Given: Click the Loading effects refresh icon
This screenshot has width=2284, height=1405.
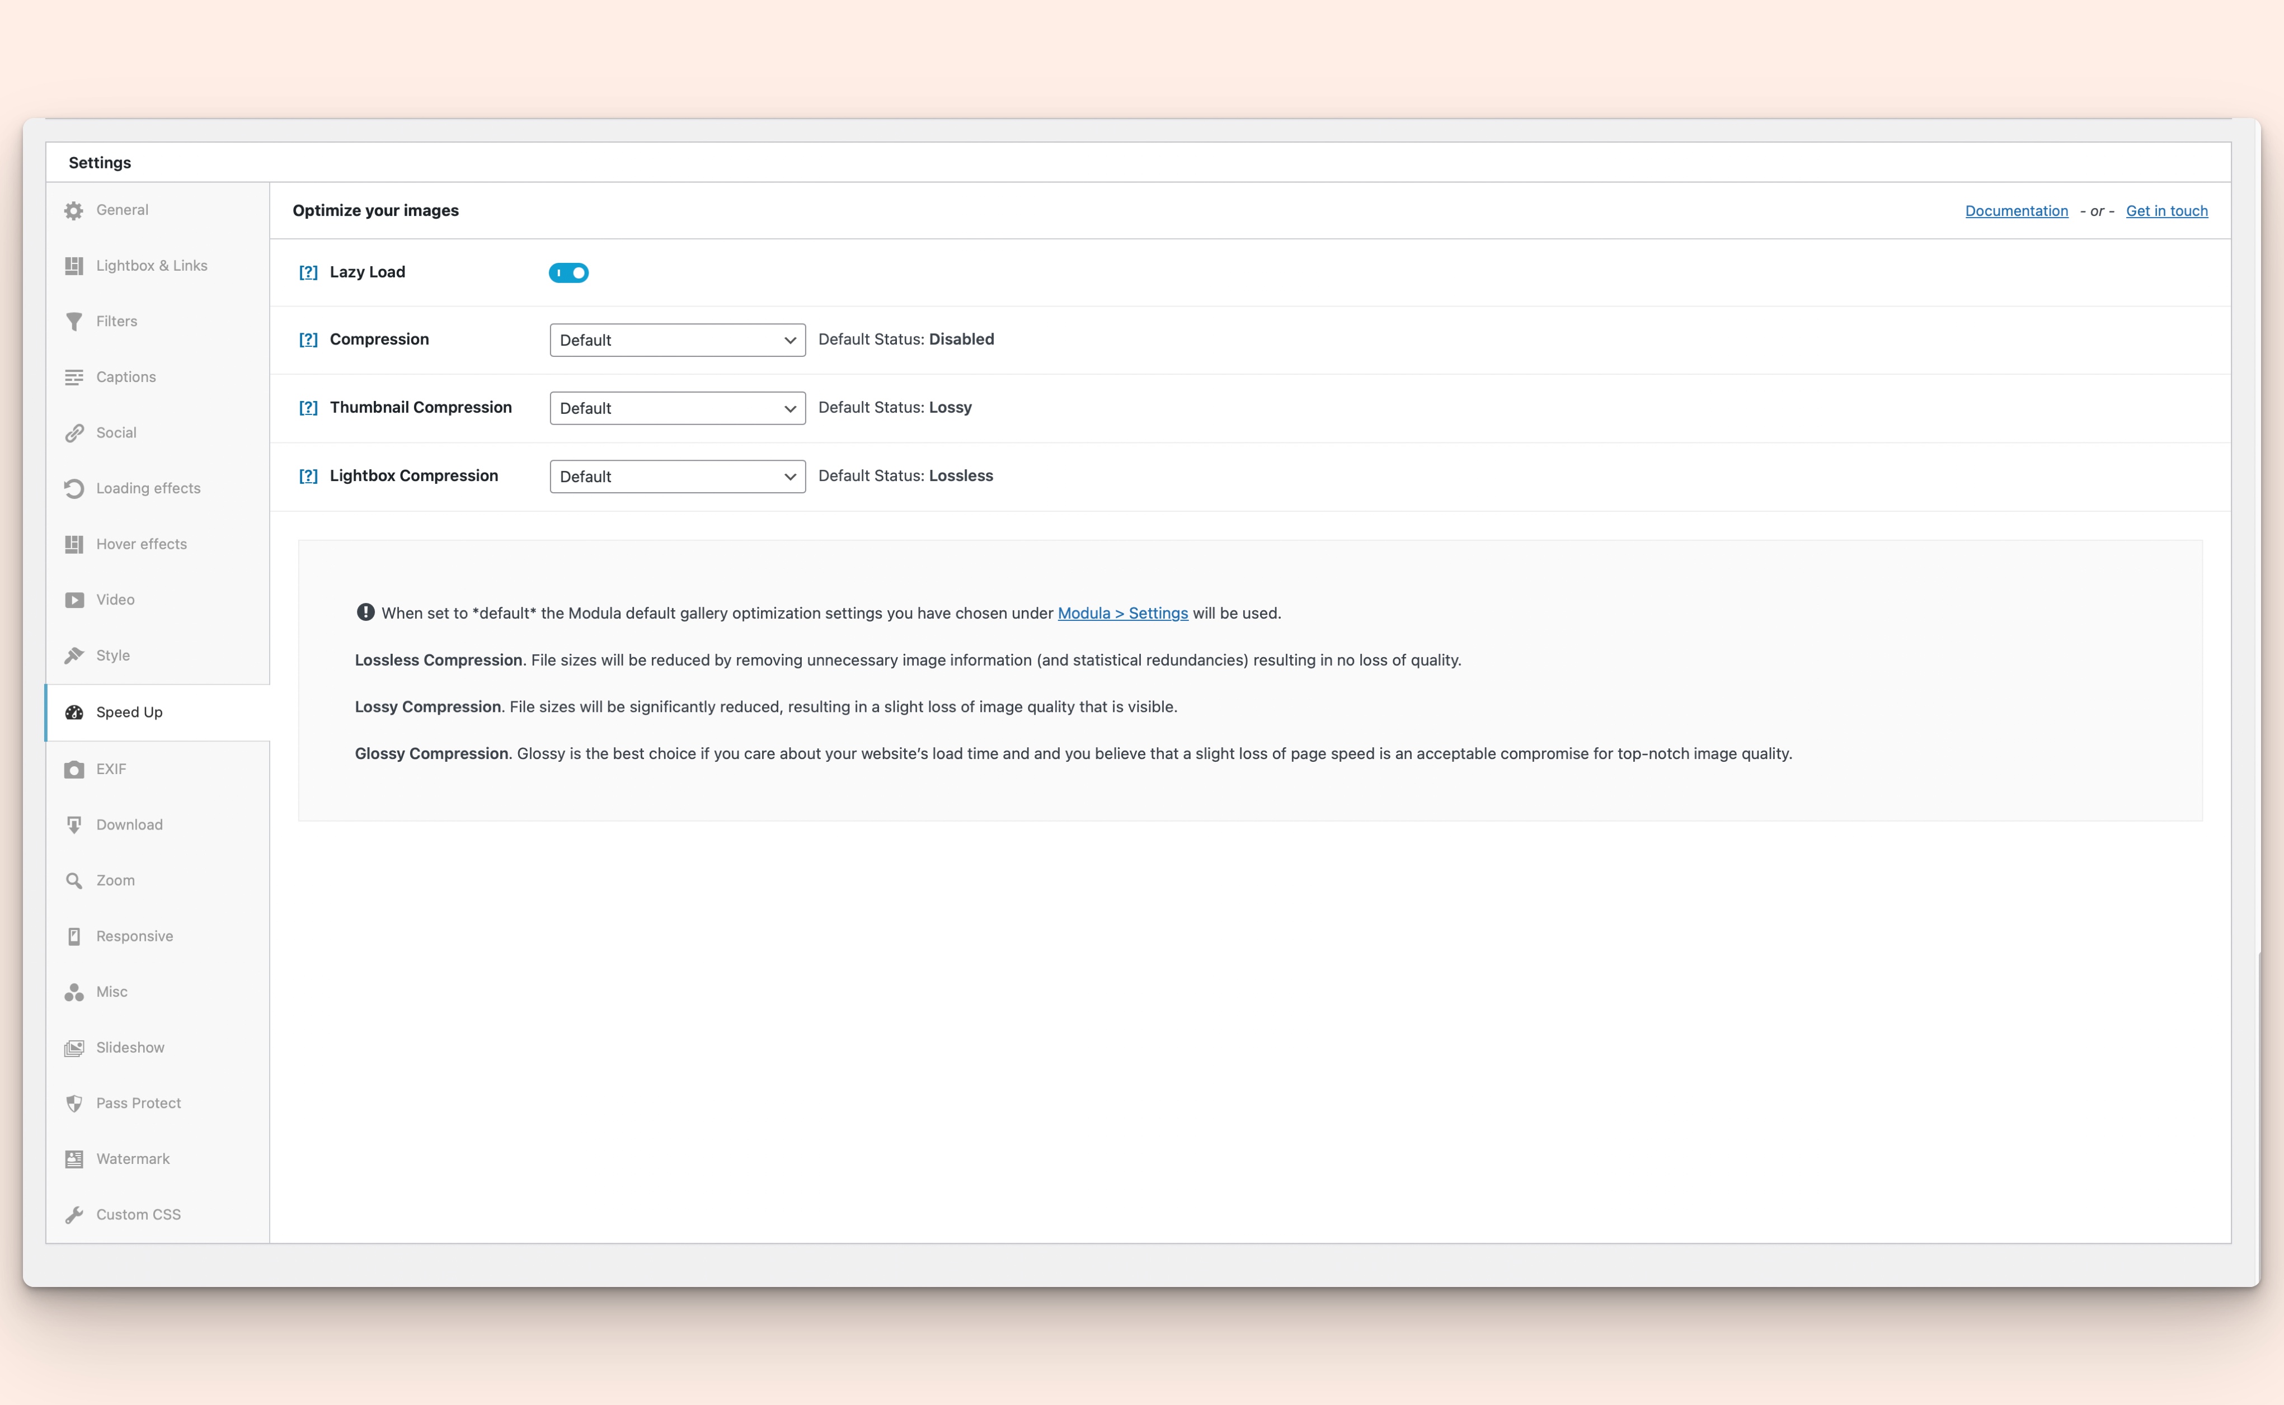Looking at the screenshot, I should coord(74,489).
